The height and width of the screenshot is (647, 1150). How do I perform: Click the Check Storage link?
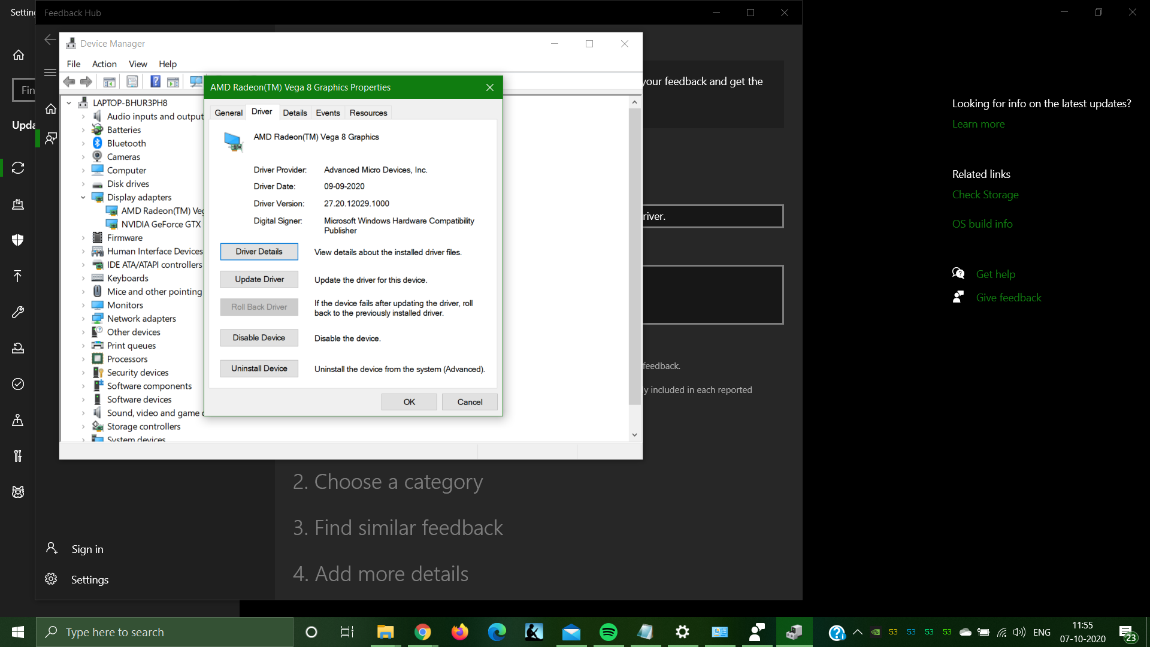pyautogui.click(x=985, y=195)
